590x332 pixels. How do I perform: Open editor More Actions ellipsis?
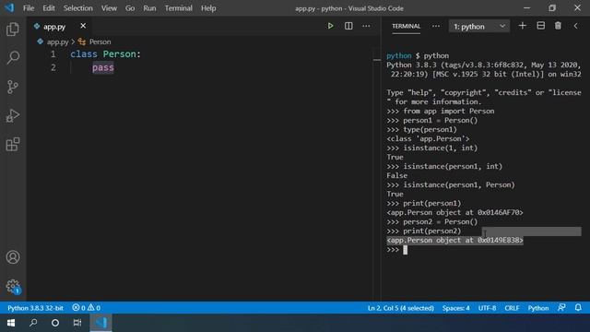366,26
